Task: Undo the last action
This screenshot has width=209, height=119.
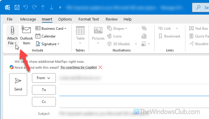Action: [x=26, y=7]
